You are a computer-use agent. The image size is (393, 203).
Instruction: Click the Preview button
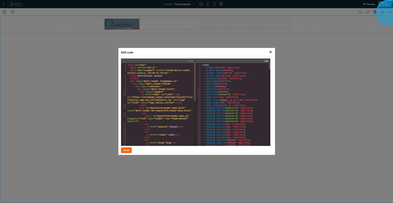click(x=369, y=4)
